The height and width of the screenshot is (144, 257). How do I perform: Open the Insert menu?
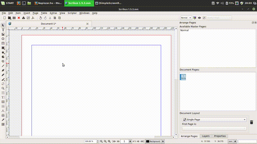click(27, 13)
